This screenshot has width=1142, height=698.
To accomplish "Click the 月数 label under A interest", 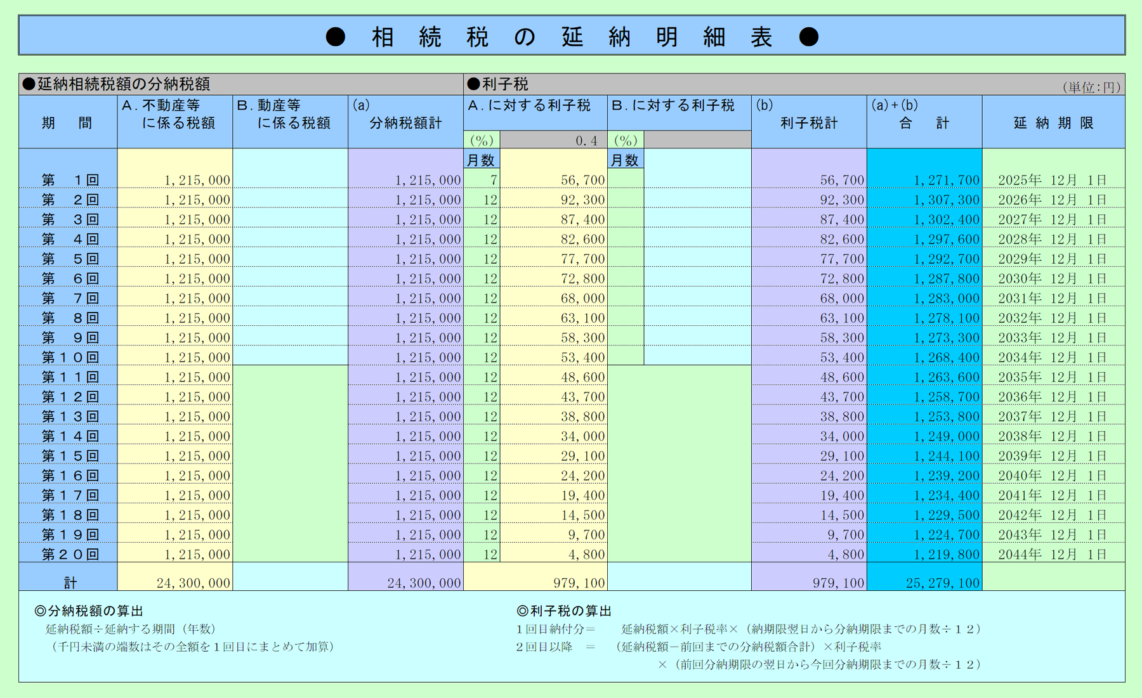I will pyautogui.click(x=482, y=160).
